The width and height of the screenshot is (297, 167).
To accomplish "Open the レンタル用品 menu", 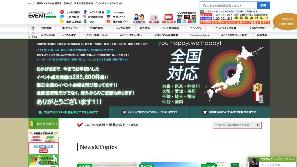I will pos(123,28).
